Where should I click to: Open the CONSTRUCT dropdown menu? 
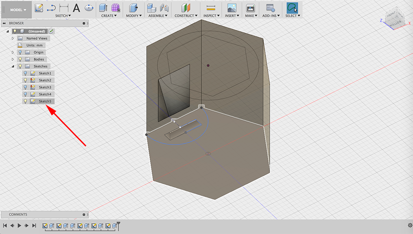(x=186, y=16)
